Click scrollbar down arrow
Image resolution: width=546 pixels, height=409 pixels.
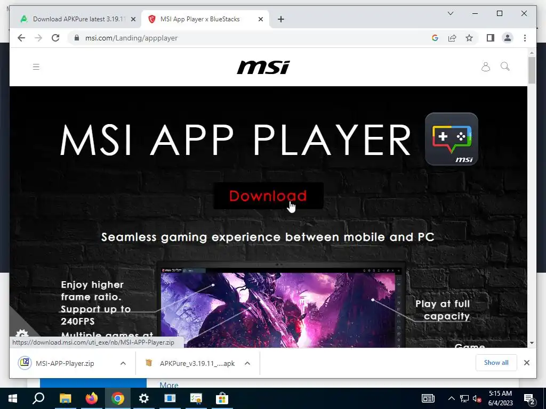coord(532,343)
